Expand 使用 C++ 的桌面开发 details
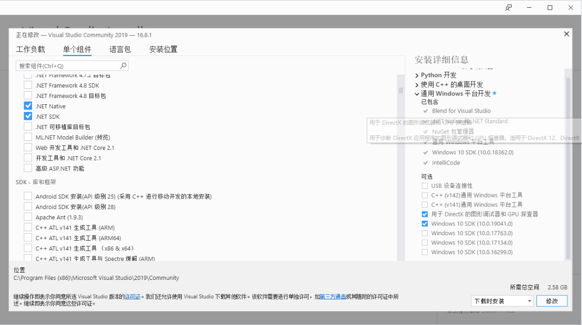Image resolution: width=582 pixels, height=325 pixels. pos(417,84)
